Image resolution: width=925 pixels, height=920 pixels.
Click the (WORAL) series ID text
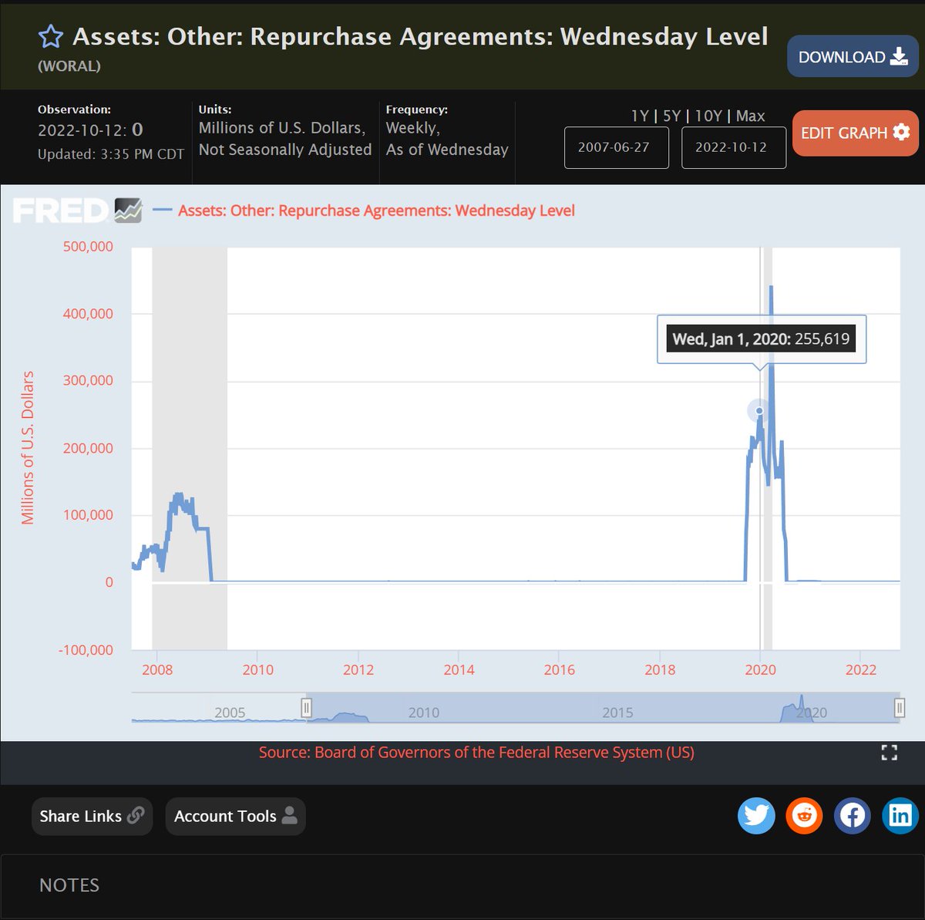point(69,66)
